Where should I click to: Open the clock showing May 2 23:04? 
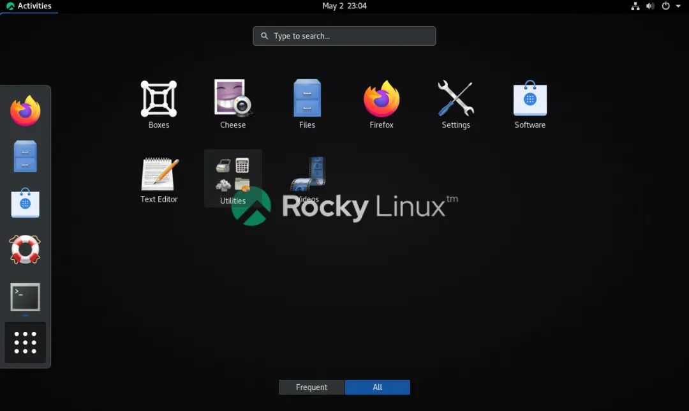(x=344, y=6)
